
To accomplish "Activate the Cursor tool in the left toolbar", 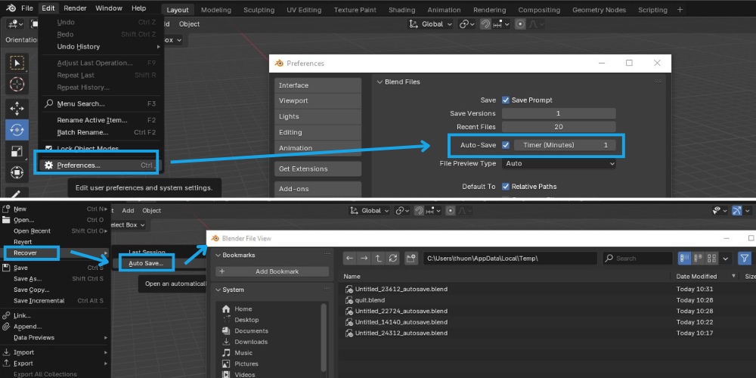I will [x=17, y=85].
